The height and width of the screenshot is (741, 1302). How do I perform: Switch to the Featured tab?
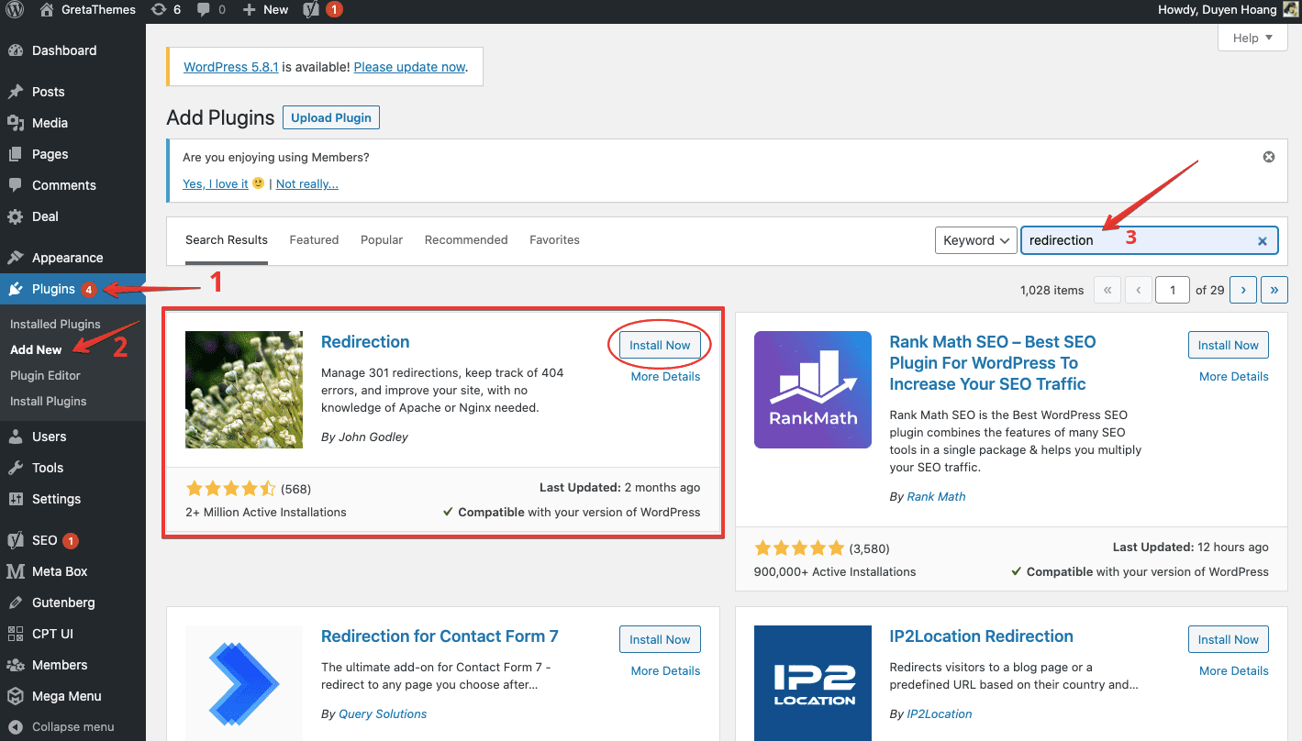314,240
